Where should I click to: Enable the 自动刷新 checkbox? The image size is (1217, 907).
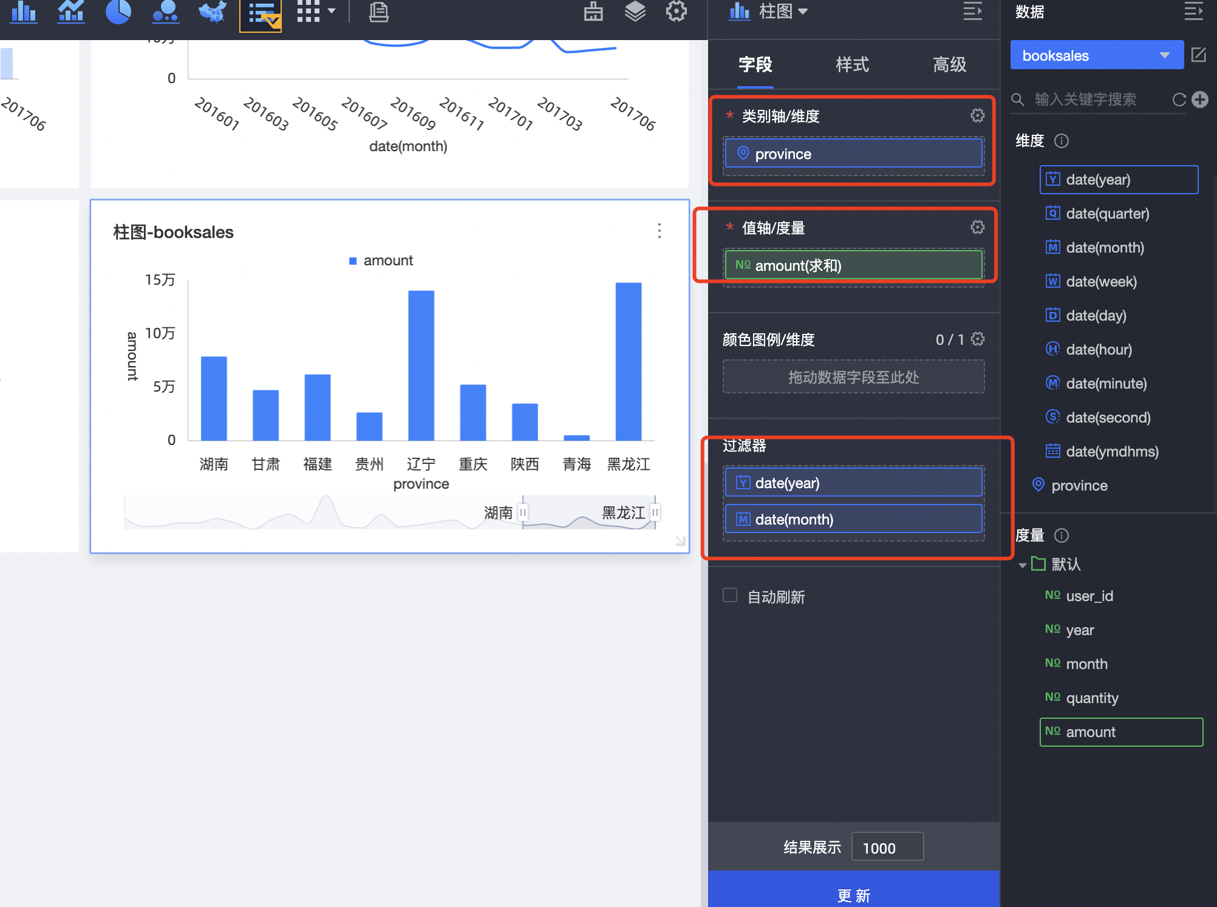click(729, 596)
